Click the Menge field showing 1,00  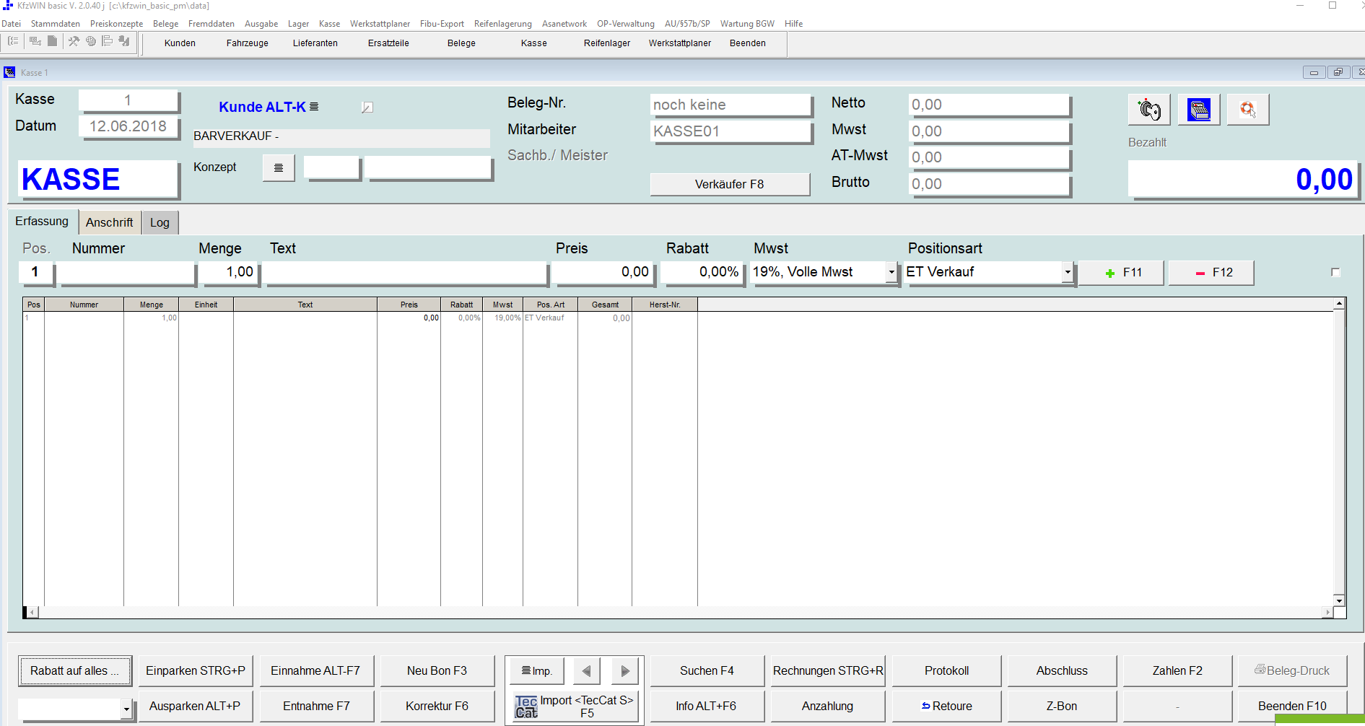pyautogui.click(x=229, y=272)
